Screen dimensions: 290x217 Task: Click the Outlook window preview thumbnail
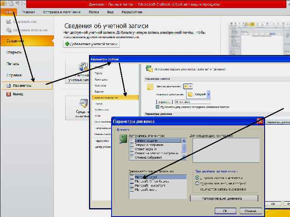(259, 38)
